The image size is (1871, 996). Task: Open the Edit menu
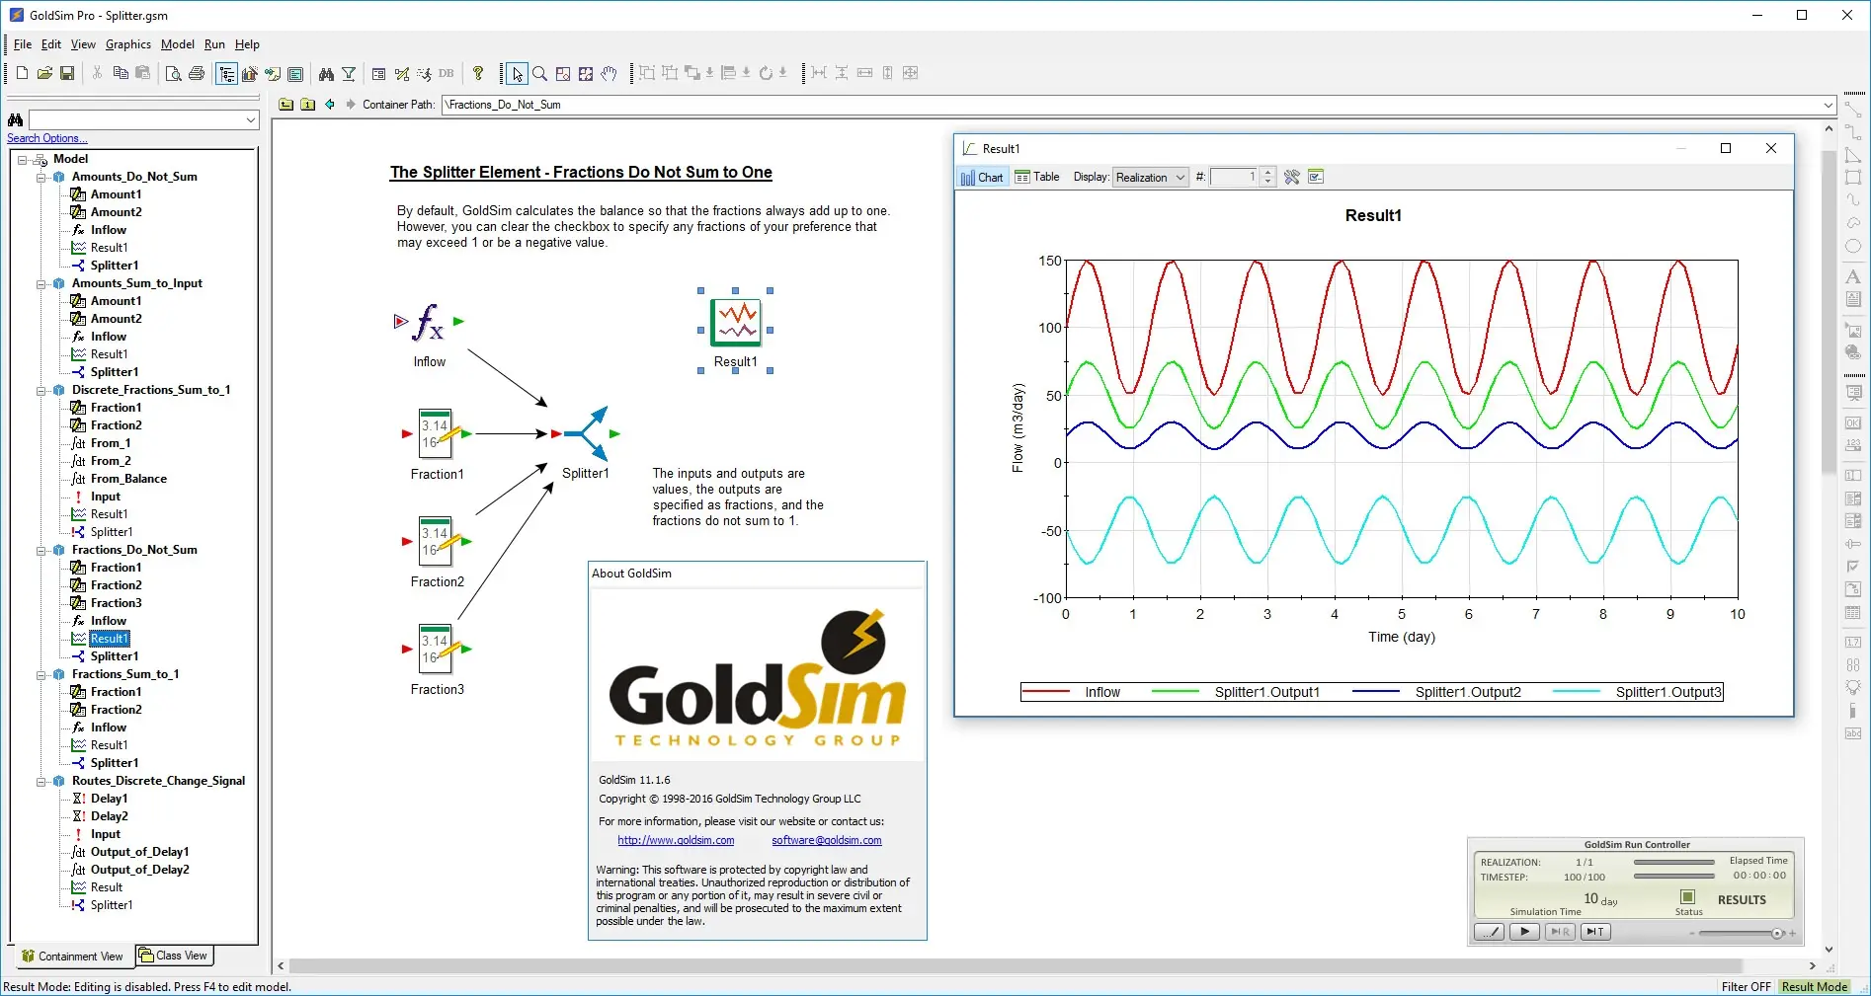tap(51, 44)
